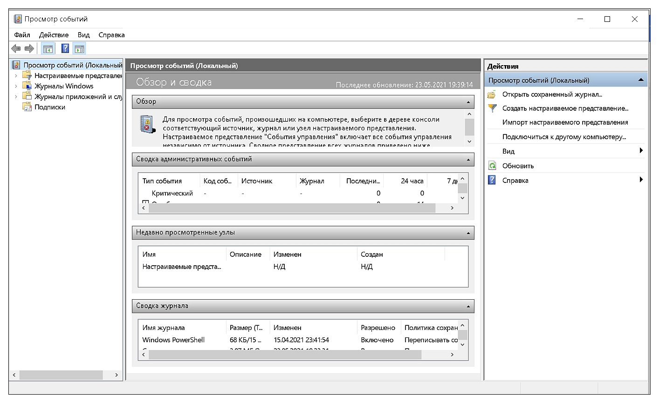The width and height of the screenshot is (659, 403).
Task: Click the Описание column header
Action: coord(248,255)
